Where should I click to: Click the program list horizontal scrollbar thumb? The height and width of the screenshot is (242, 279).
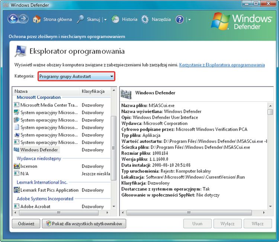(x=59, y=213)
